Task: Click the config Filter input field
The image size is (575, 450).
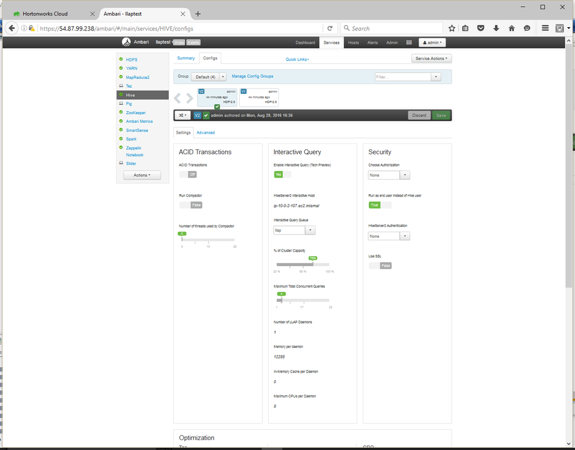Action: [x=403, y=76]
